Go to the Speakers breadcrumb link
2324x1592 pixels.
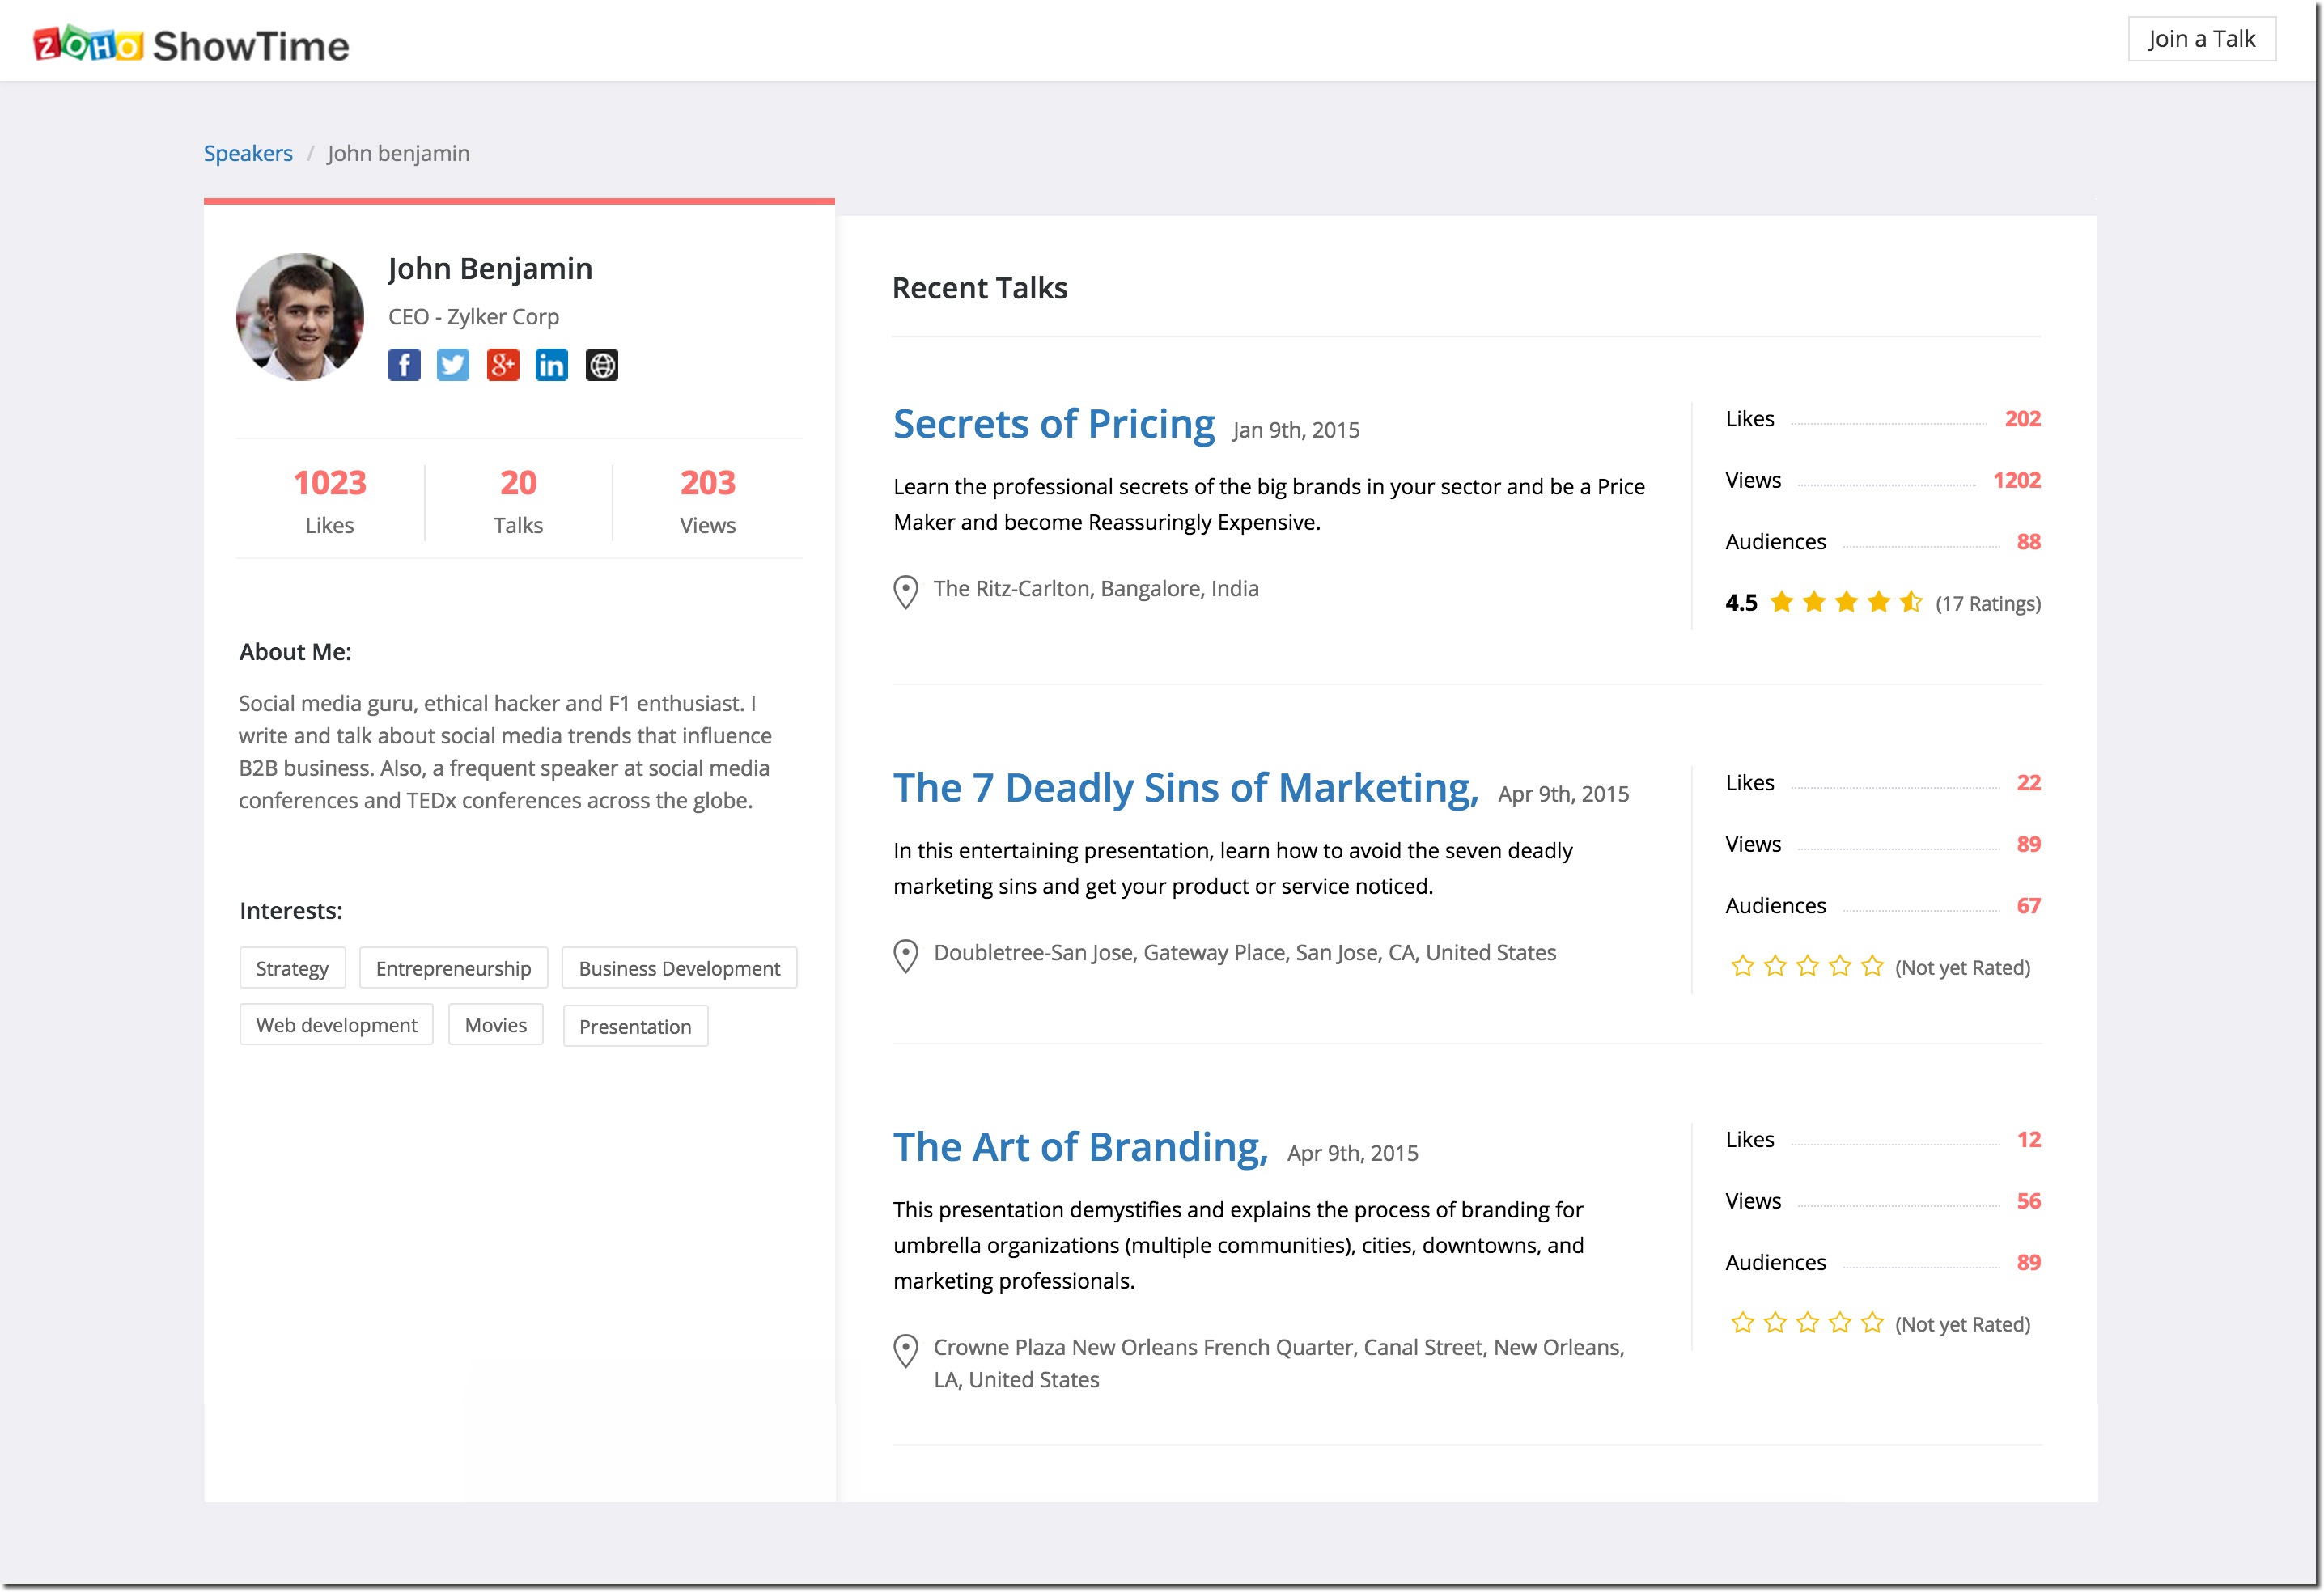click(248, 153)
